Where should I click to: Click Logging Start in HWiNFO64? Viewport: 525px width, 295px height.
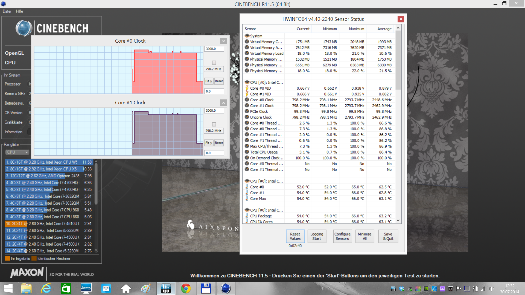pos(317,236)
